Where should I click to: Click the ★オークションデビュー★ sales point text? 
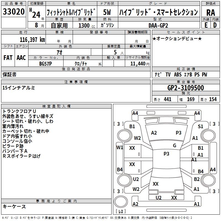177,38
